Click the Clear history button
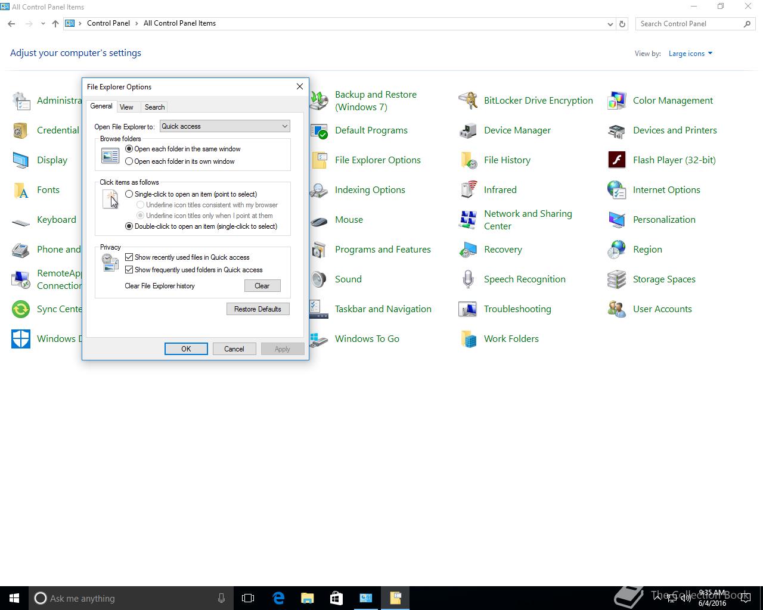The width and height of the screenshot is (763, 610). pos(262,286)
